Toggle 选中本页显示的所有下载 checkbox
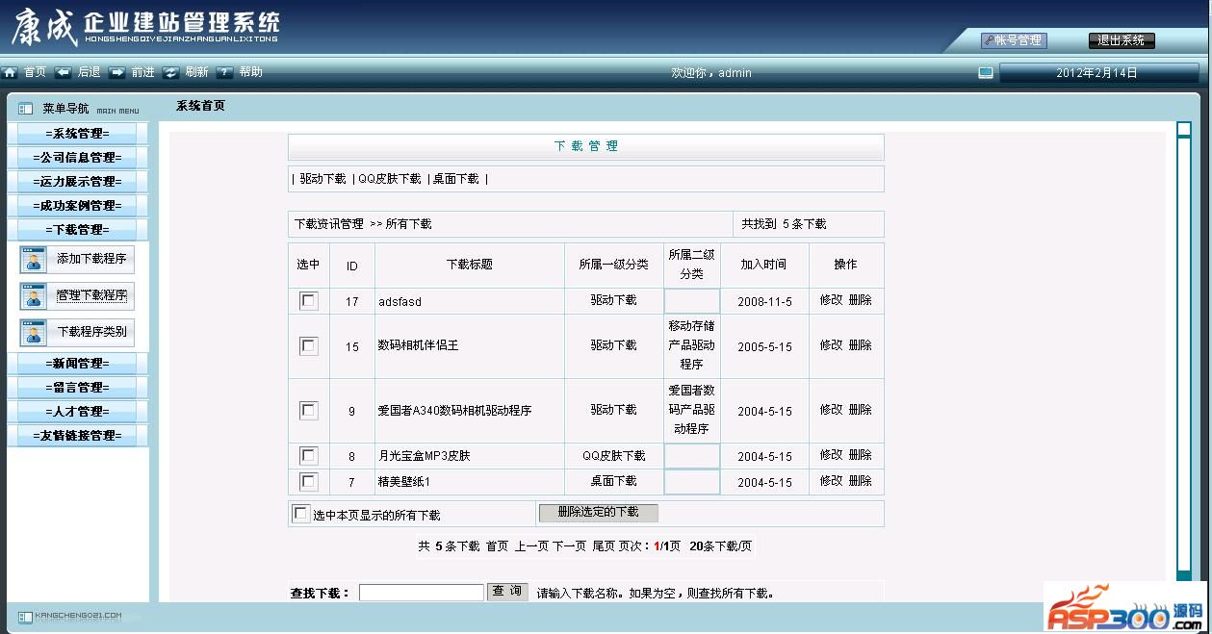This screenshot has height=634, width=1212. [300, 514]
